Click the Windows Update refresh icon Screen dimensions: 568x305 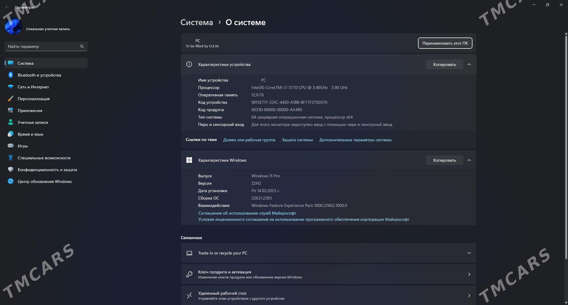pyautogui.click(x=11, y=181)
